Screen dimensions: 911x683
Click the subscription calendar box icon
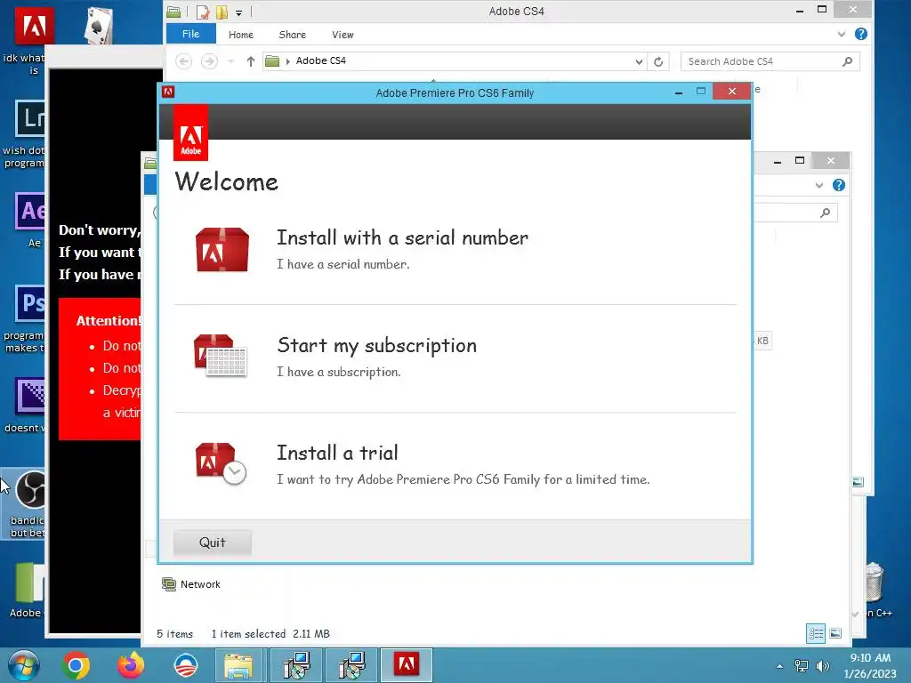tap(221, 356)
